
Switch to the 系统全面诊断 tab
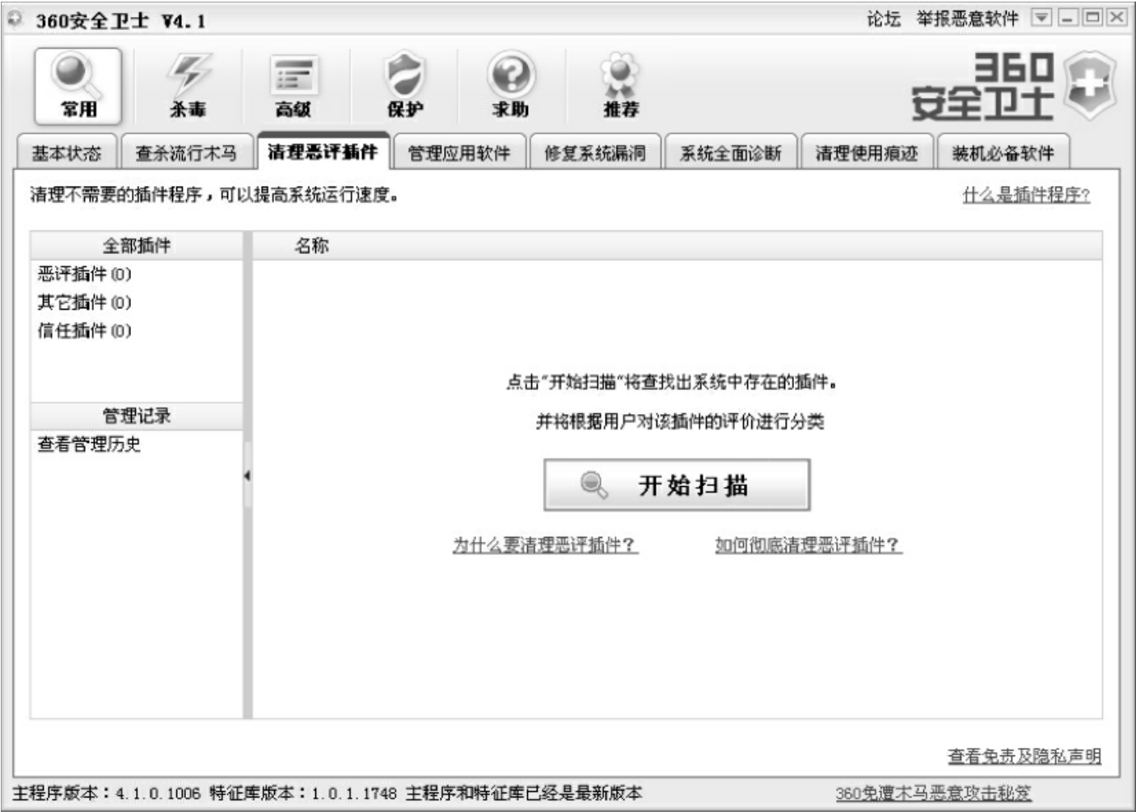730,152
